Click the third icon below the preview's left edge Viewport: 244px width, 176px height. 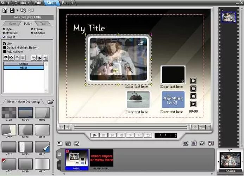[76, 143]
